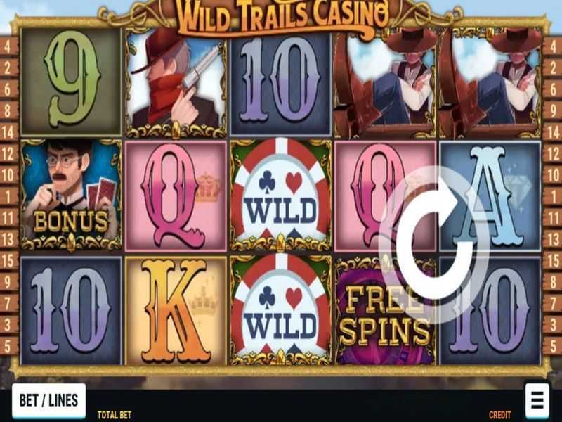This screenshot has height=422, width=562.
Task: Open the BET / LINES settings
Action: tap(48, 400)
